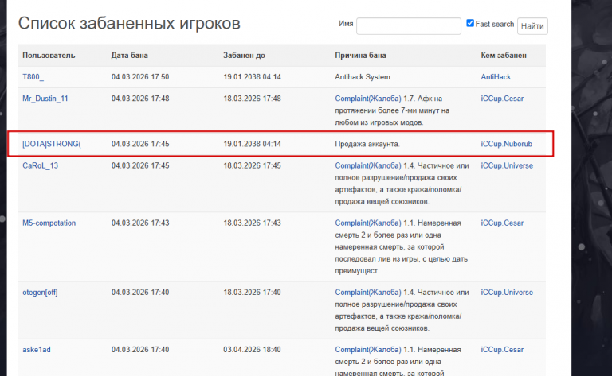Image resolution: width=612 pixels, height=376 pixels.
Task: Open Complaint(Жалоба) link in otegen[off] row
Action: pos(368,293)
